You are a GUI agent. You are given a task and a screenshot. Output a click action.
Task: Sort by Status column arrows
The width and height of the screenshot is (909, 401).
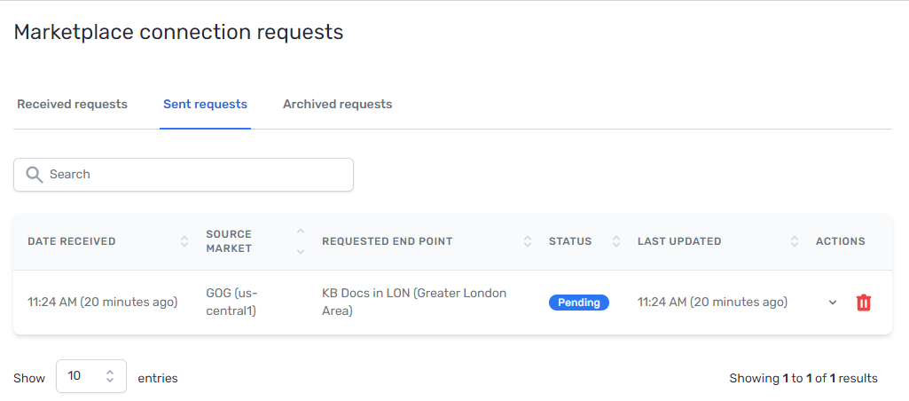coord(615,241)
